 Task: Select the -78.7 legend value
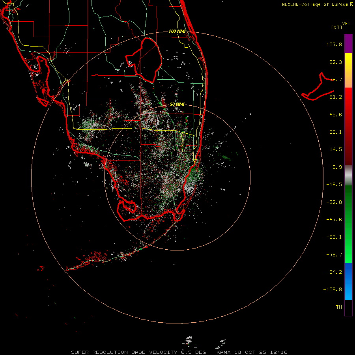[x=334, y=255]
